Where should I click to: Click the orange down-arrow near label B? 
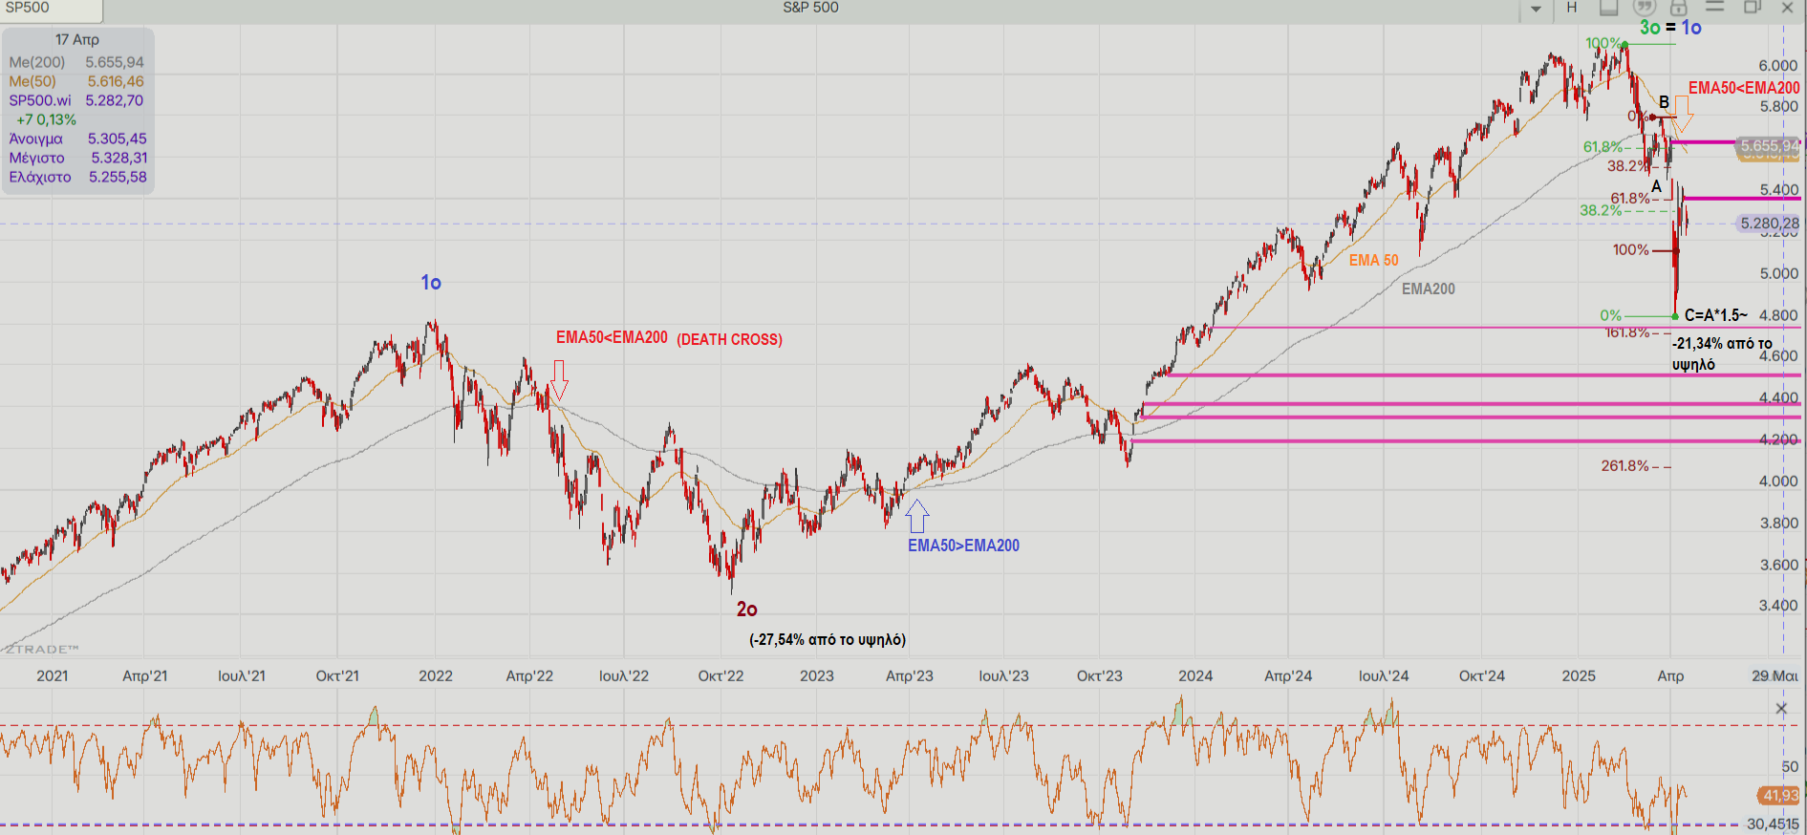1683,114
